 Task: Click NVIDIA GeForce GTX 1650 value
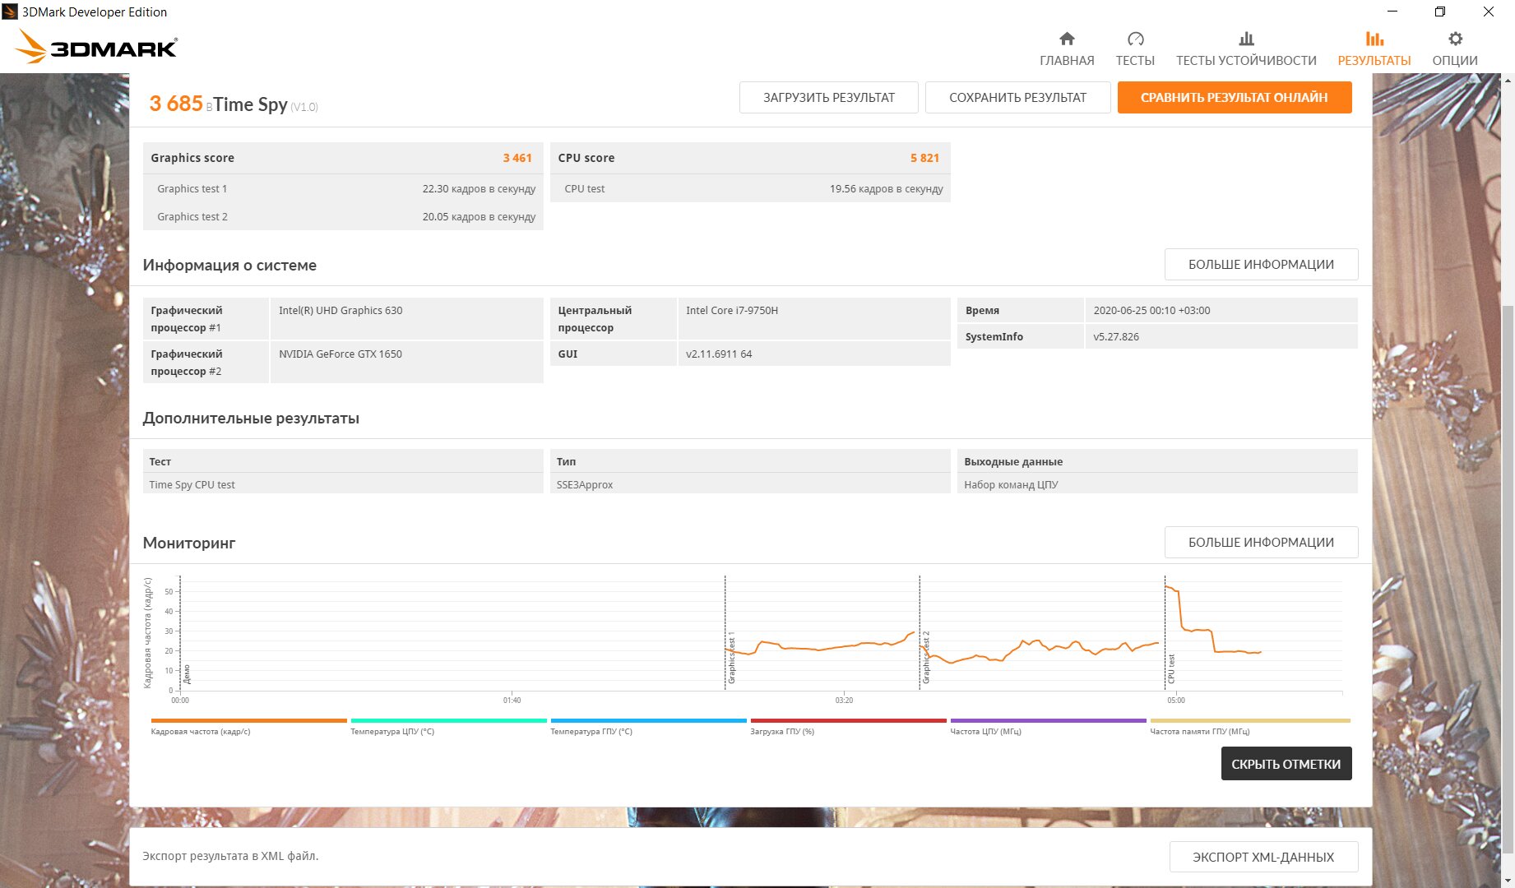[341, 354]
